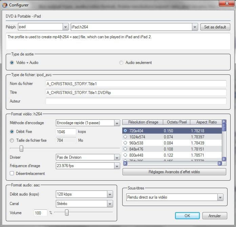The image size is (236, 227).
Task: Click the 1.78439 aspect ratio value
Action: point(198,143)
